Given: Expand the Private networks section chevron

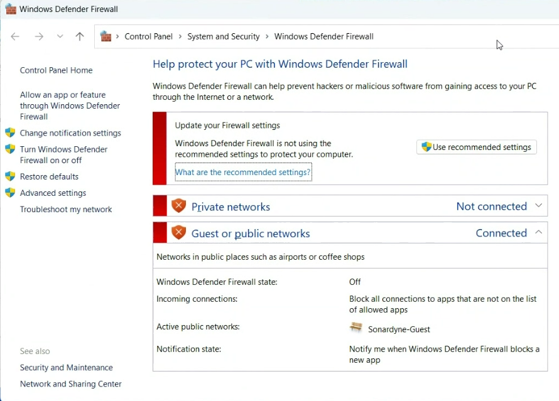Looking at the screenshot, I should pos(539,205).
